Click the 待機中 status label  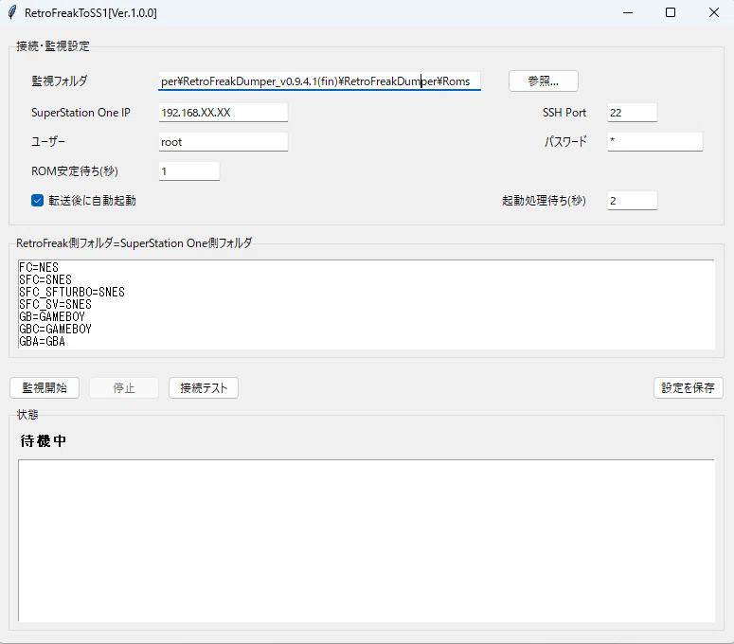click(43, 441)
